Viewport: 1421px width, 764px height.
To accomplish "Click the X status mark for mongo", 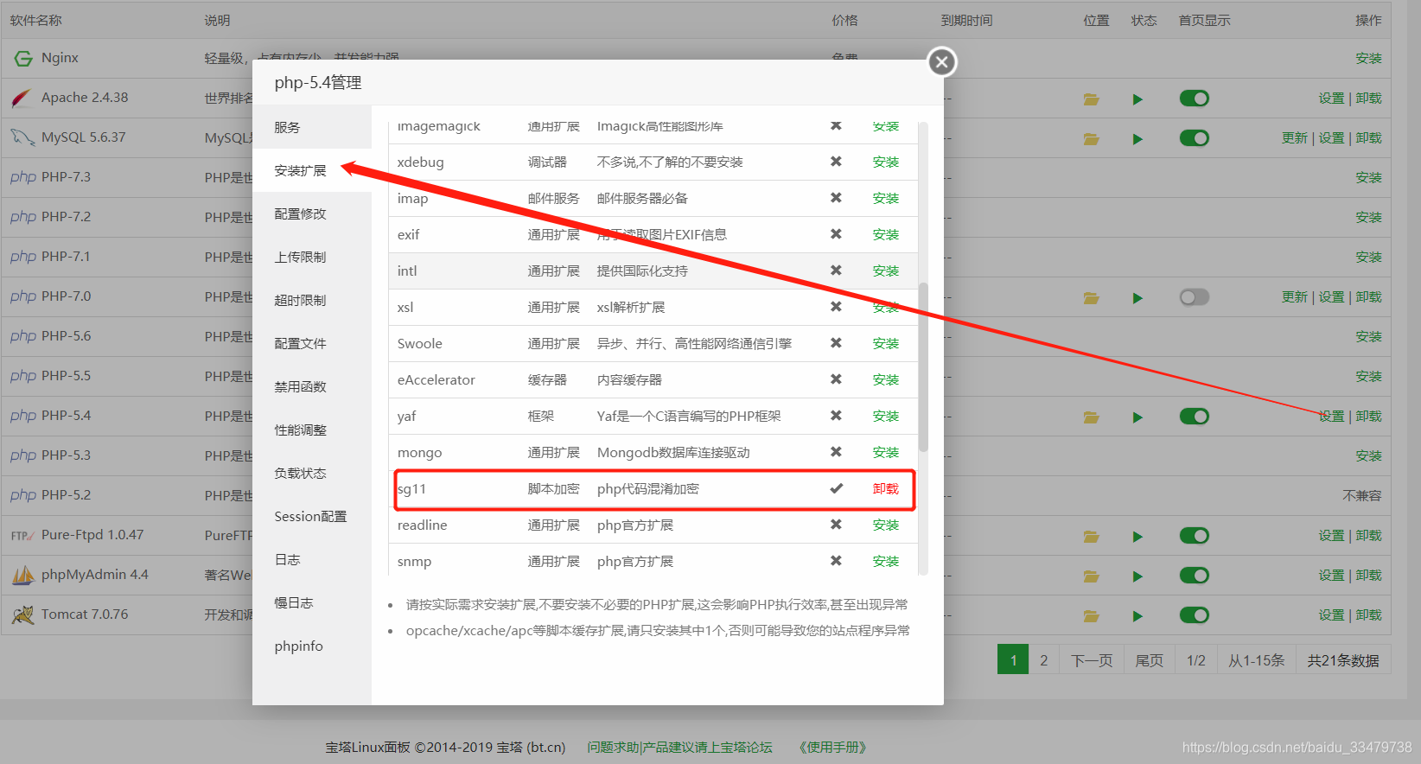I will tap(836, 452).
